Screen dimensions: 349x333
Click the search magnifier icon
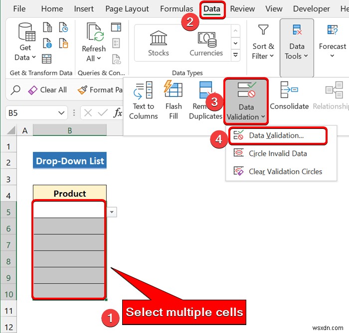point(15,90)
